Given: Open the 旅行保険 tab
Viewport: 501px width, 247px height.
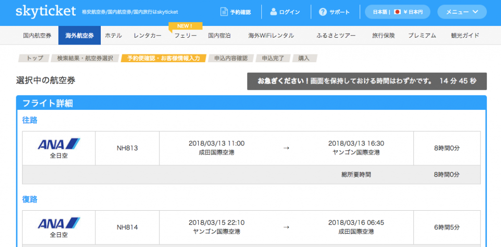Looking at the screenshot, I should (383, 35).
